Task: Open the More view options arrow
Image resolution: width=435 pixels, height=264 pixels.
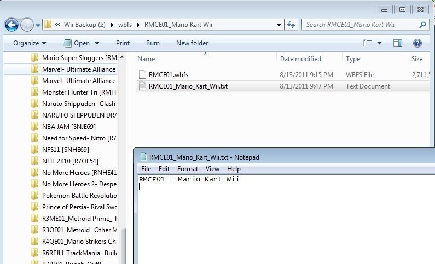Action: (x=379, y=43)
